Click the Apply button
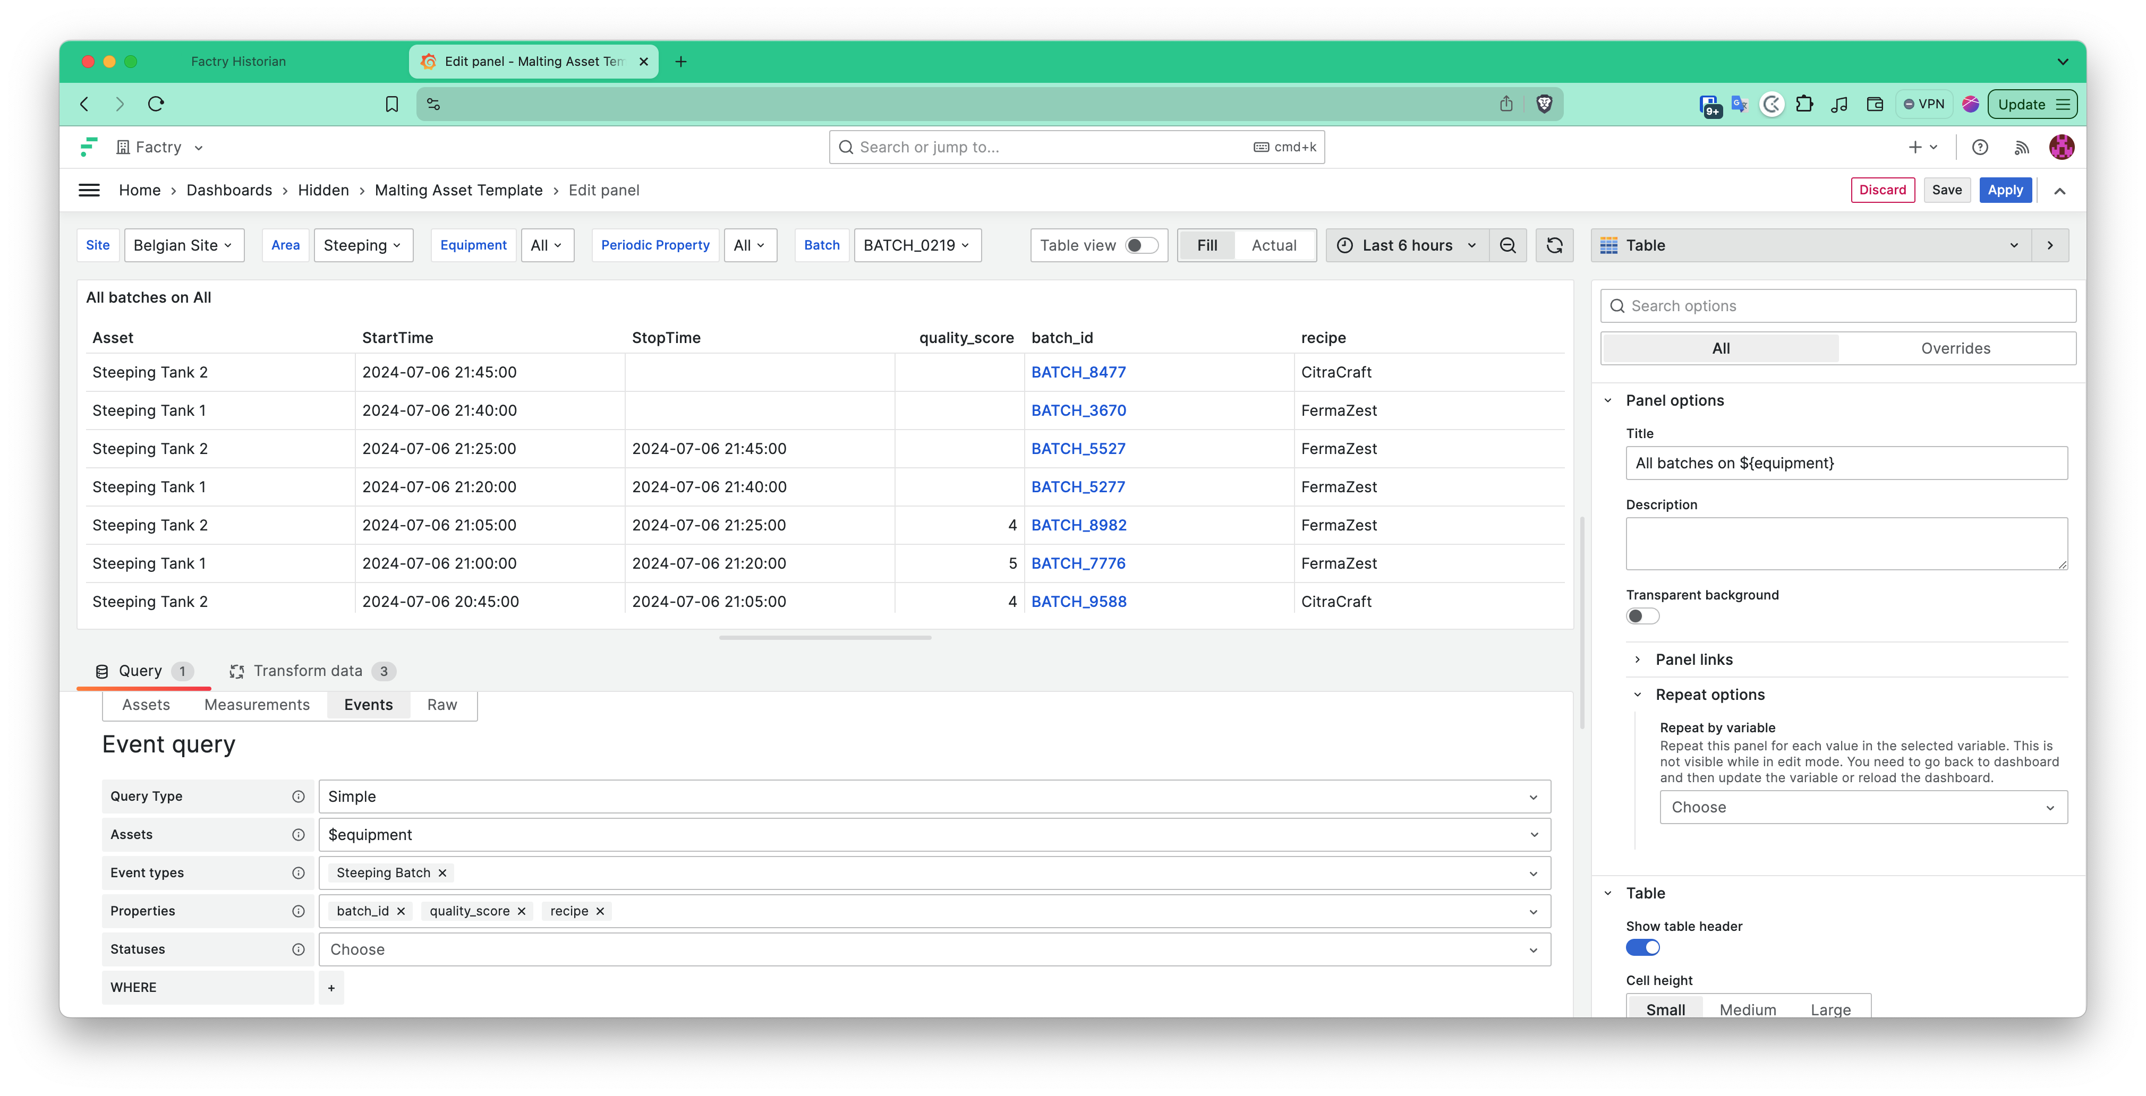 point(2005,190)
